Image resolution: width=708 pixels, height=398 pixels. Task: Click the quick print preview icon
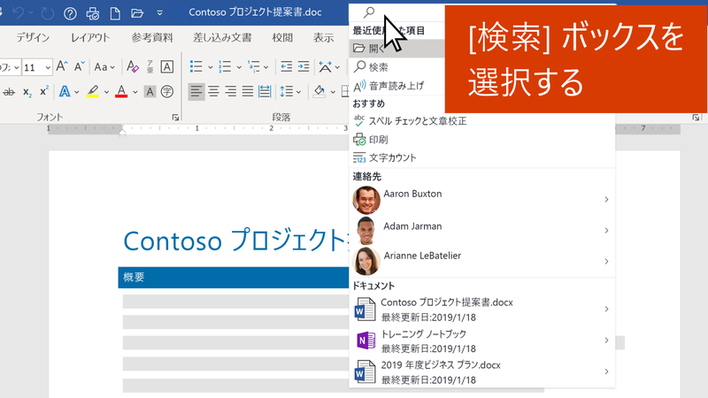tap(93, 13)
